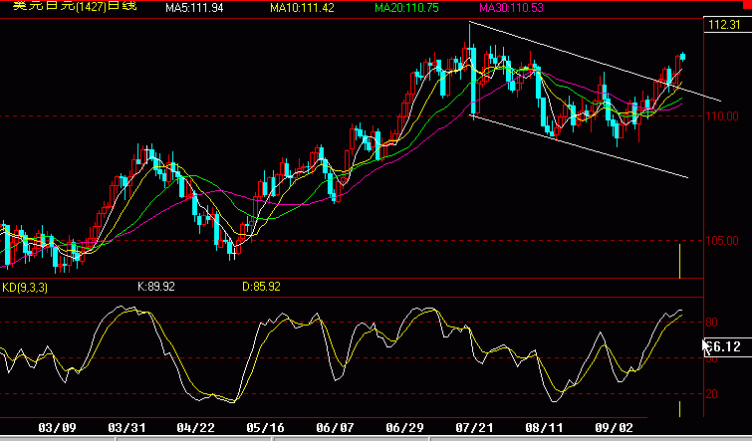
Task: Select the MA10:111.42 indicator label
Action: pyautogui.click(x=302, y=8)
